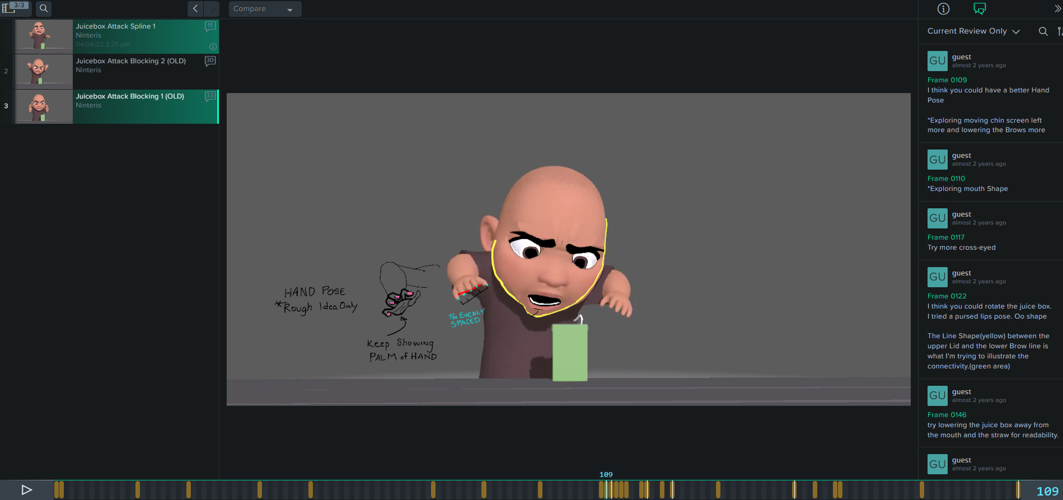Open search in the playlist panel
1063x500 pixels.
[x=44, y=8]
